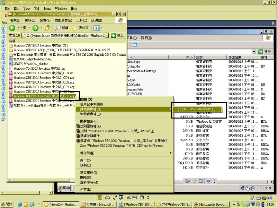This screenshot has width=277, height=208.
Task: Click the green Go (移至) arrow in front window
Action: pyautogui.click(x=113, y=36)
